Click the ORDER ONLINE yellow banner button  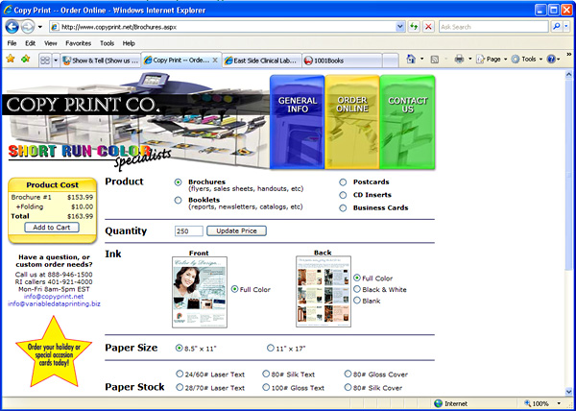[352, 122]
